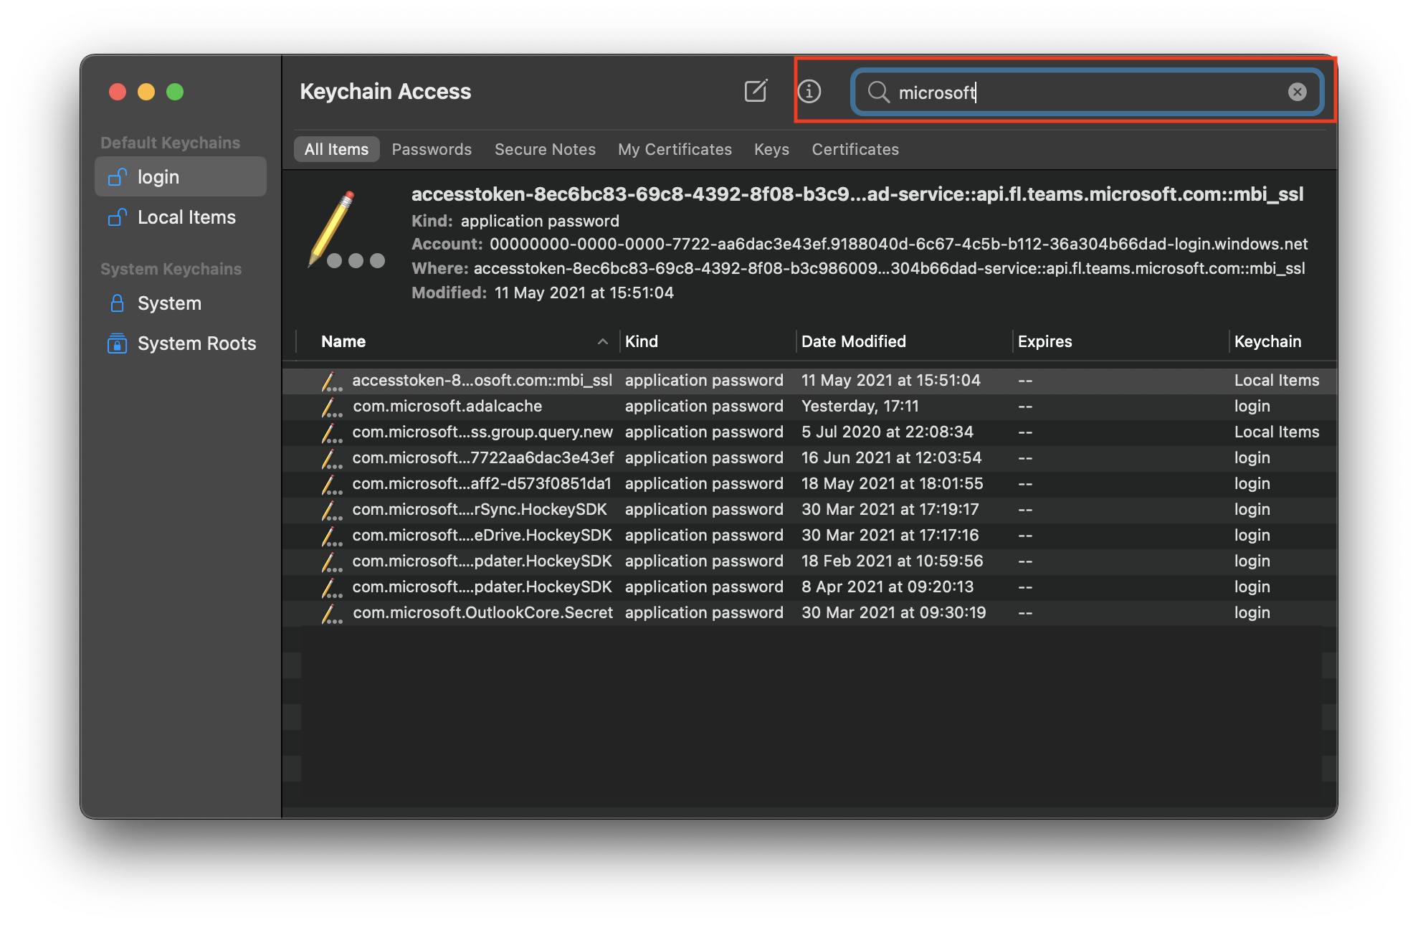Screen dimensions: 1418x925
Task: Select System Roots keychain
Action: [x=181, y=343]
